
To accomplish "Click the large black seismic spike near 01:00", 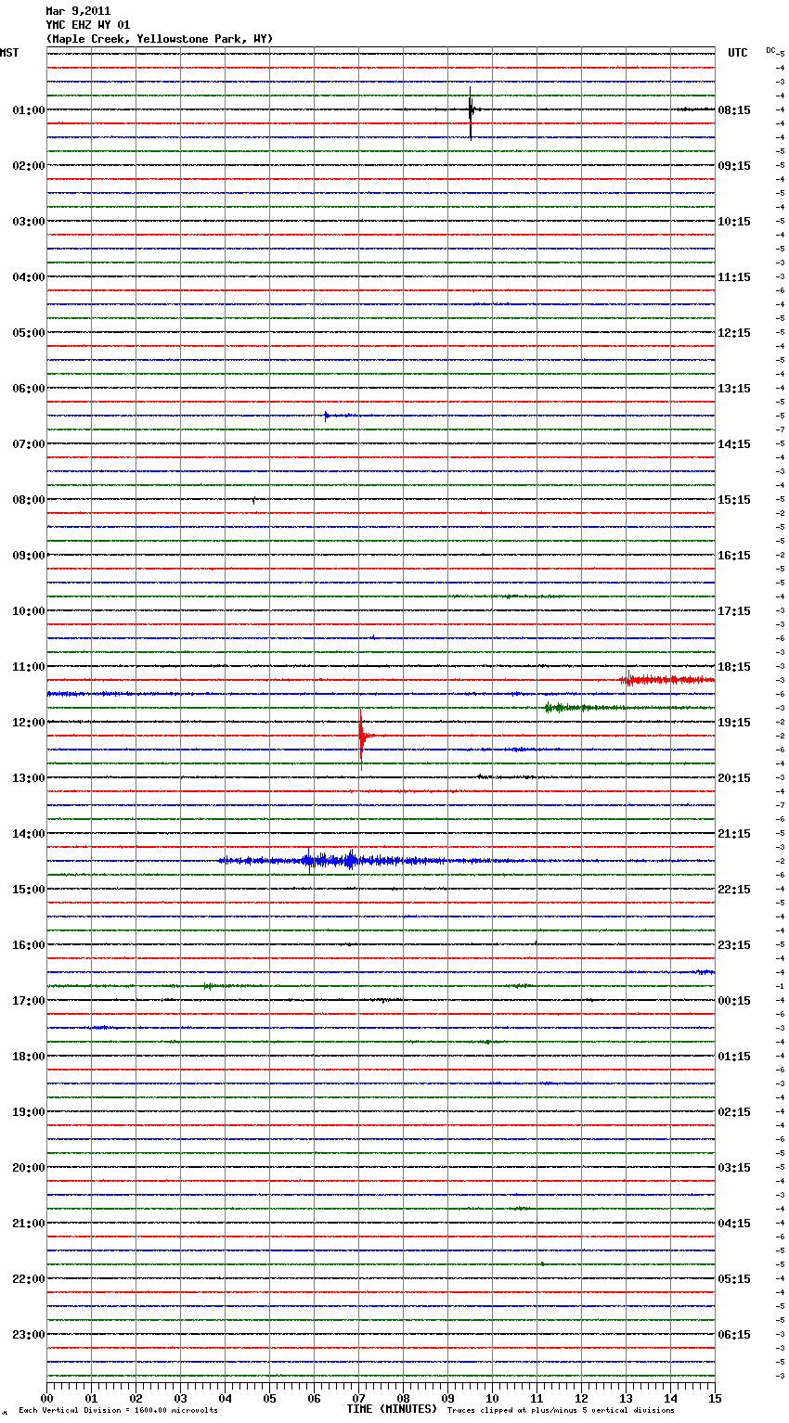I will [471, 110].
